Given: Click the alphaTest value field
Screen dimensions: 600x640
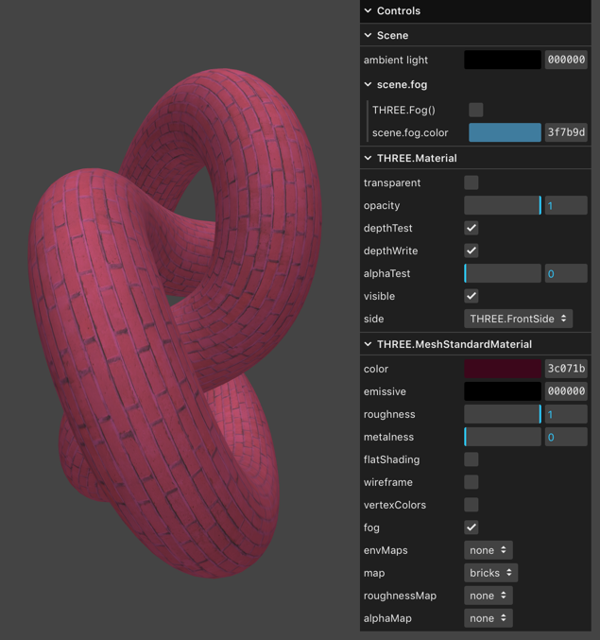Looking at the screenshot, I should [x=566, y=273].
